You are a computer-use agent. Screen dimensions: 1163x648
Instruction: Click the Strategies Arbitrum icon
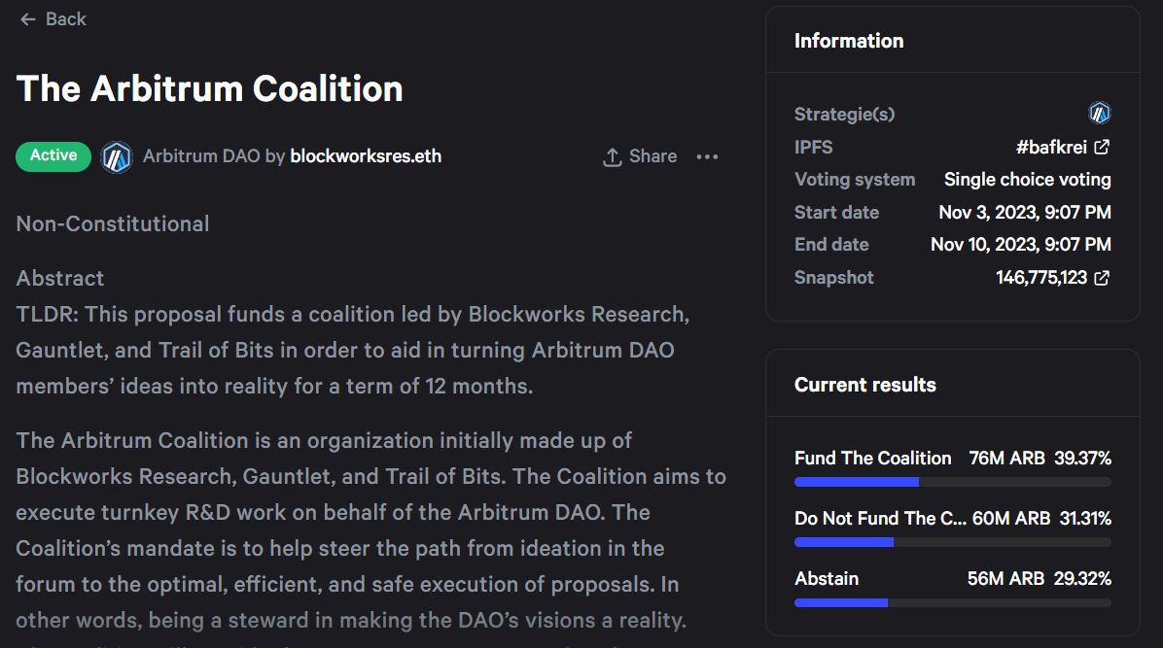pos(1099,114)
